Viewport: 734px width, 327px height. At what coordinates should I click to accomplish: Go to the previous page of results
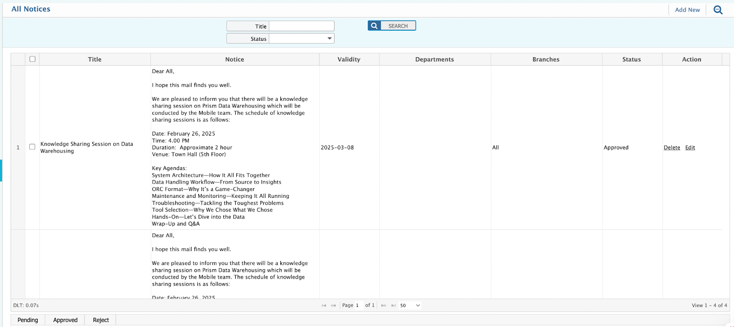tap(334, 305)
